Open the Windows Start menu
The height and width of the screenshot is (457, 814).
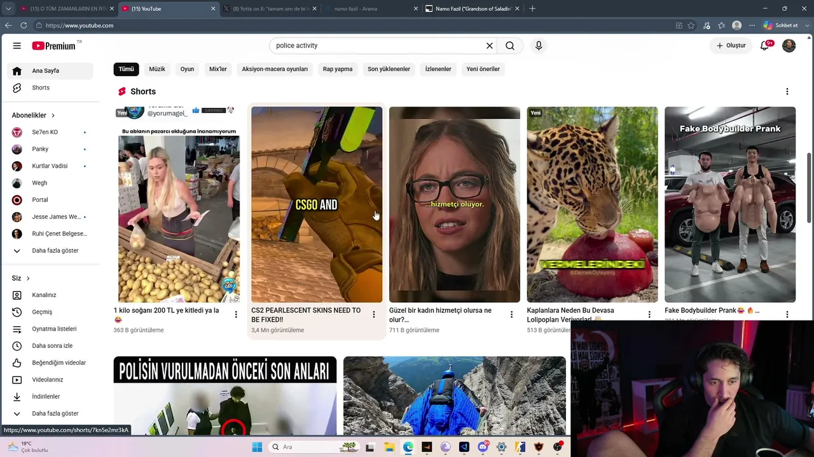coord(257,447)
